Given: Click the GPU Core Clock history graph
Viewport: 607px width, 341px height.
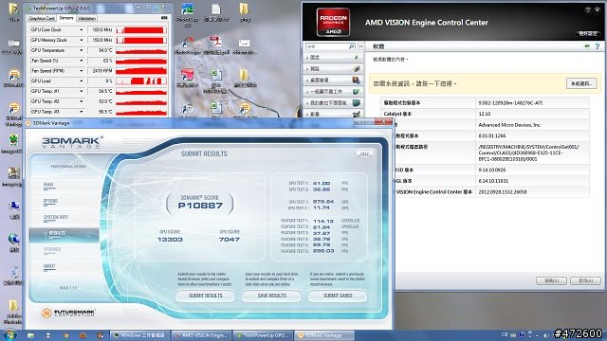Looking at the screenshot, I should [x=141, y=29].
